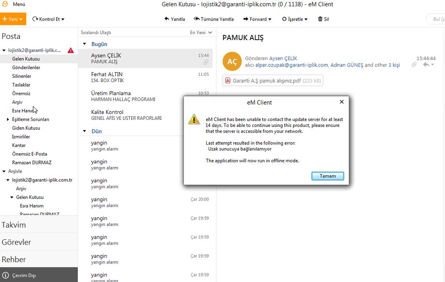
Task: Click the Adnan GÜNEŞ recipient link
Action: [347, 65]
